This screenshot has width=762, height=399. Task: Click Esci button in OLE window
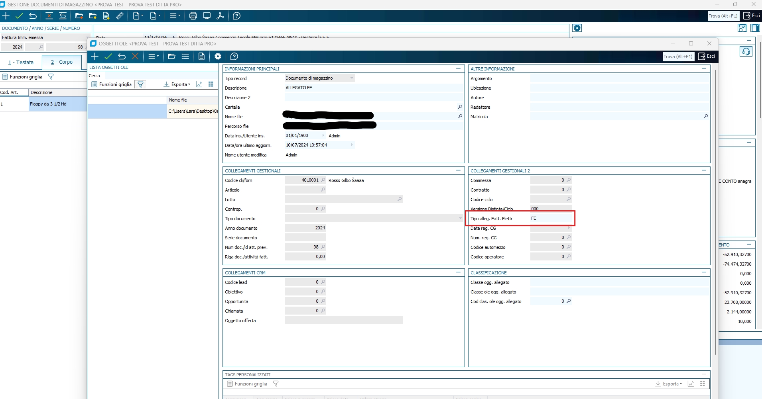click(707, 57)
